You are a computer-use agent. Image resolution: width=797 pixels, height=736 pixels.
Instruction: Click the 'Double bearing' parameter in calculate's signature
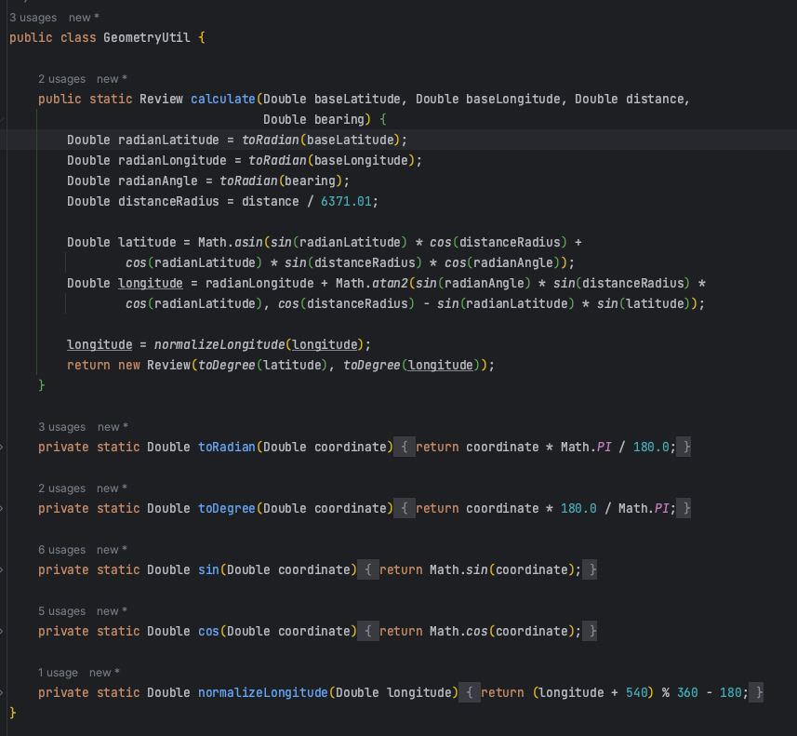click(313, 119)
